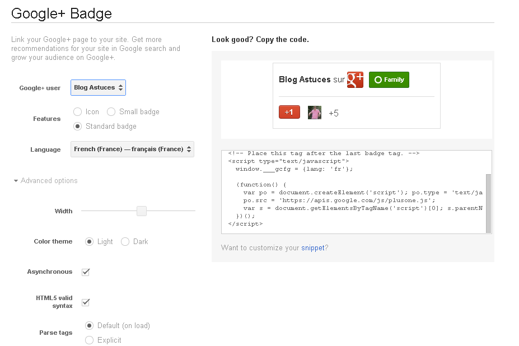This screenshot has height=346, width=519.
Task: Open the Google+ user dropdown
Action: tap(99, 87)
